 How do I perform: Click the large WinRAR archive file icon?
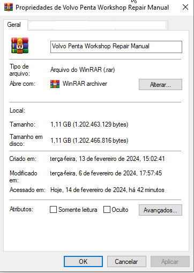[20, 46]
